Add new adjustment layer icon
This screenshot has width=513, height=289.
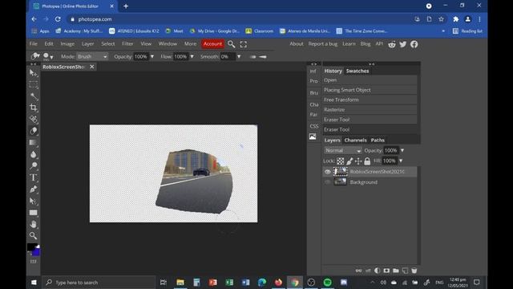[378, 271]
